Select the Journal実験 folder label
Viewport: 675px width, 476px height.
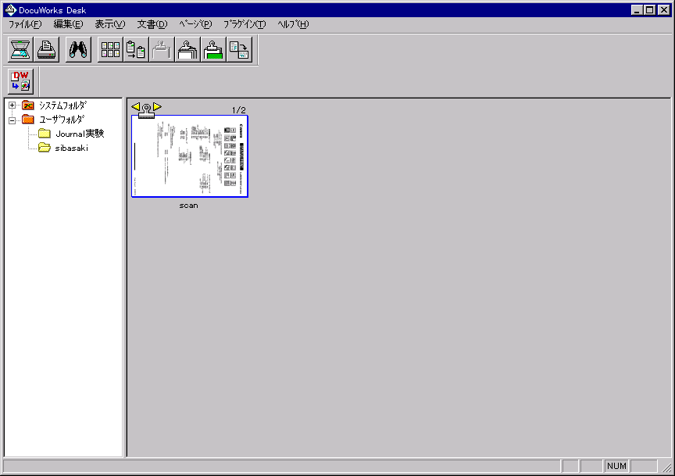click(80, 134)
